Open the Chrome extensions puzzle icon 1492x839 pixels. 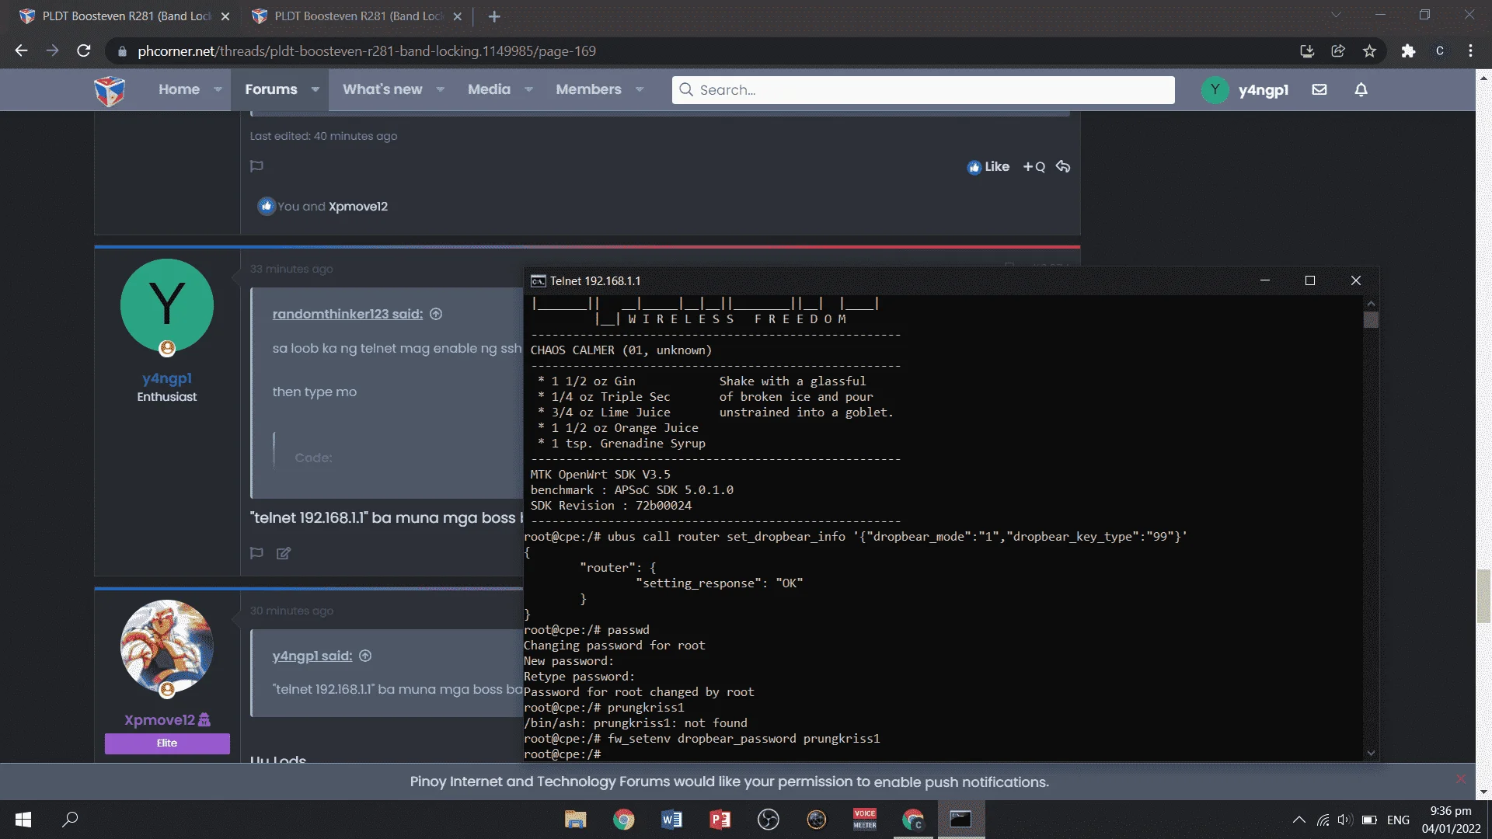coord(1408,51)
